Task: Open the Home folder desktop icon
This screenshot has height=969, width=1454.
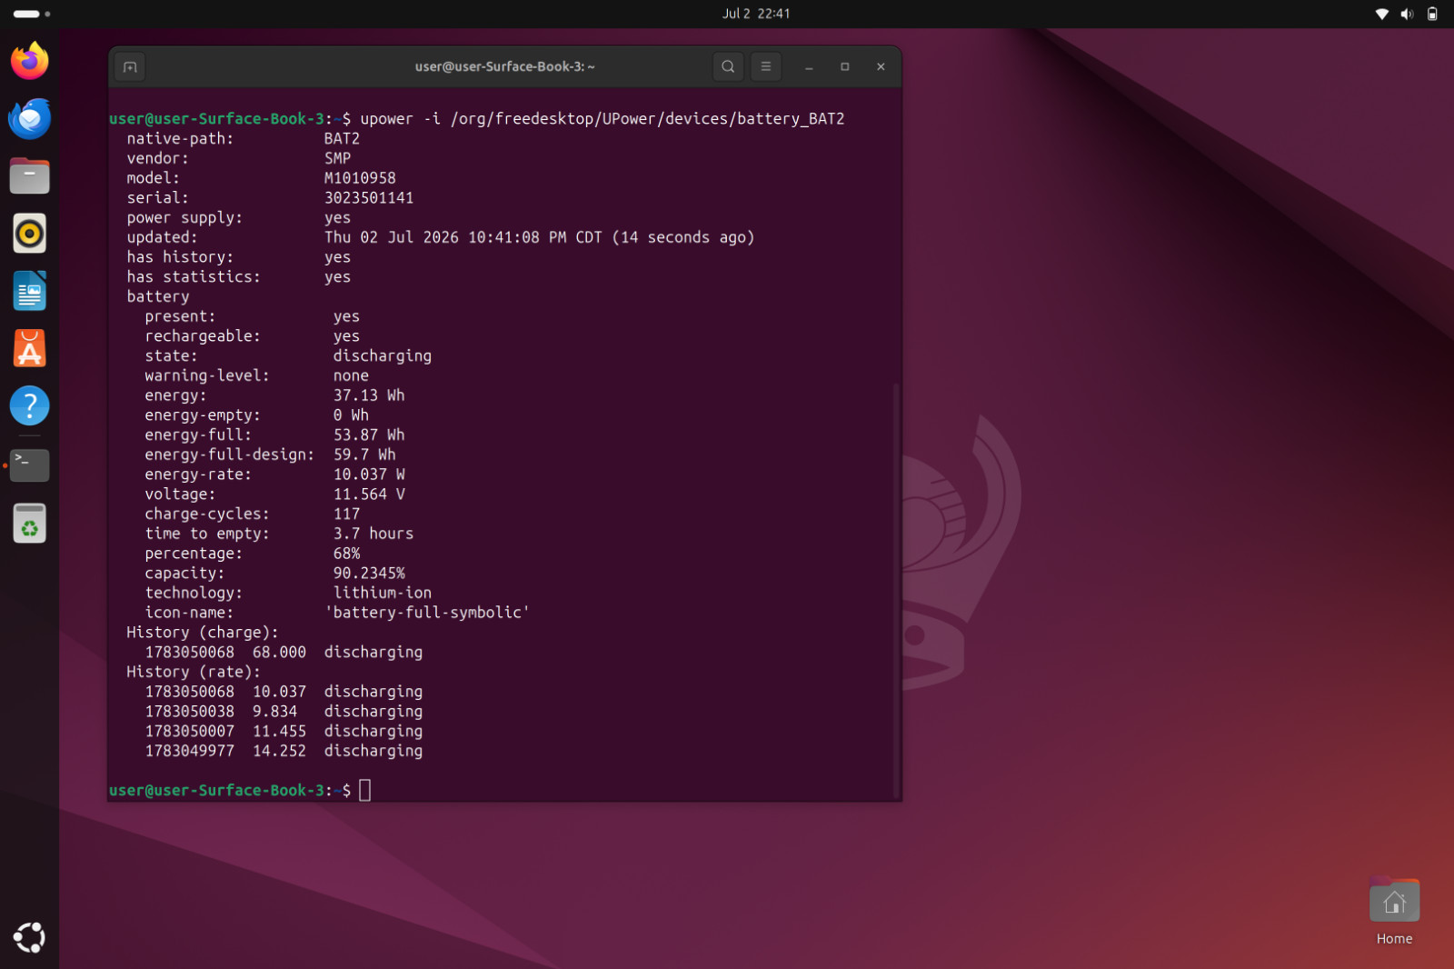Action: point(1394,912)
